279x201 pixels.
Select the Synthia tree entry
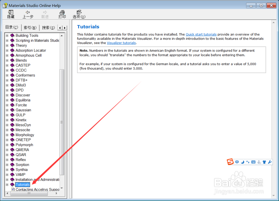tap(21, 170)
